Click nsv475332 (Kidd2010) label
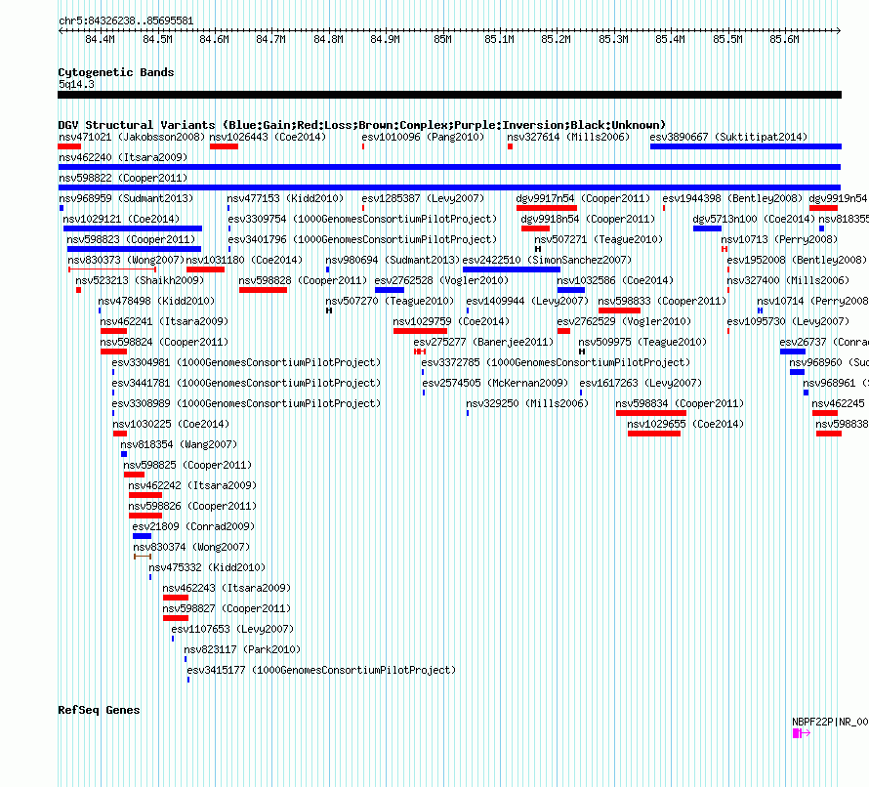The width and height of the screenshot is (869, 787). tap(207, 567)
